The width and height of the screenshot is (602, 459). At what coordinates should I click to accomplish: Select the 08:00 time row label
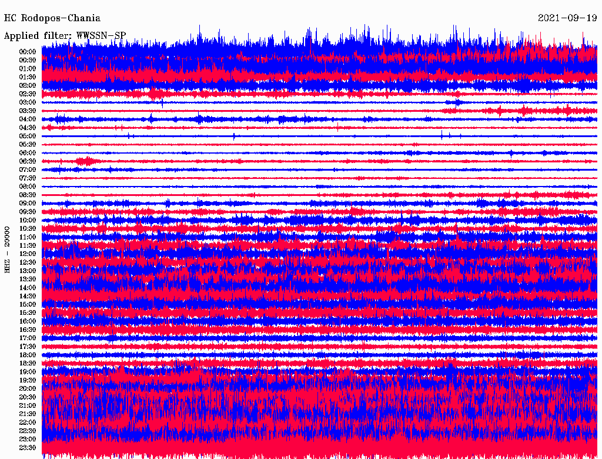coord(28,187)
